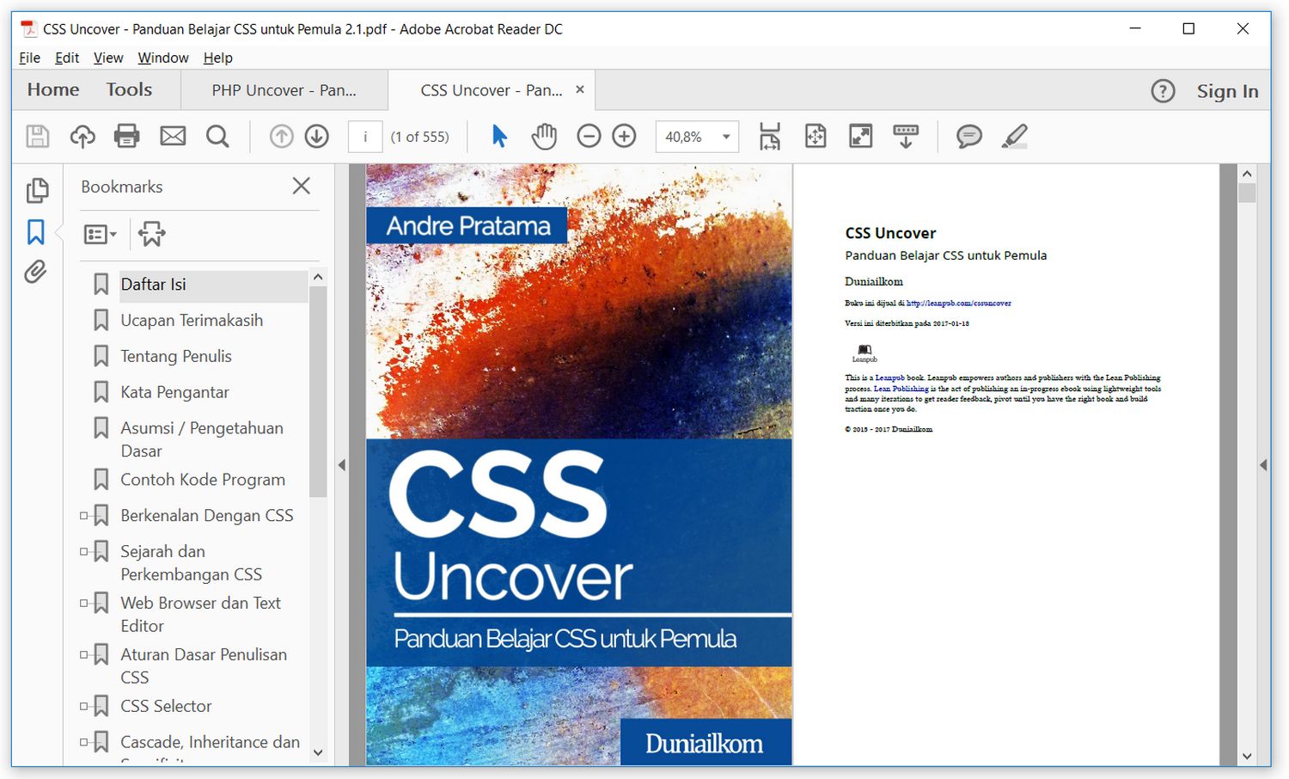Screen dimensions: 1289x779
Task: Open the Help menu
Action: click(218, 58)
